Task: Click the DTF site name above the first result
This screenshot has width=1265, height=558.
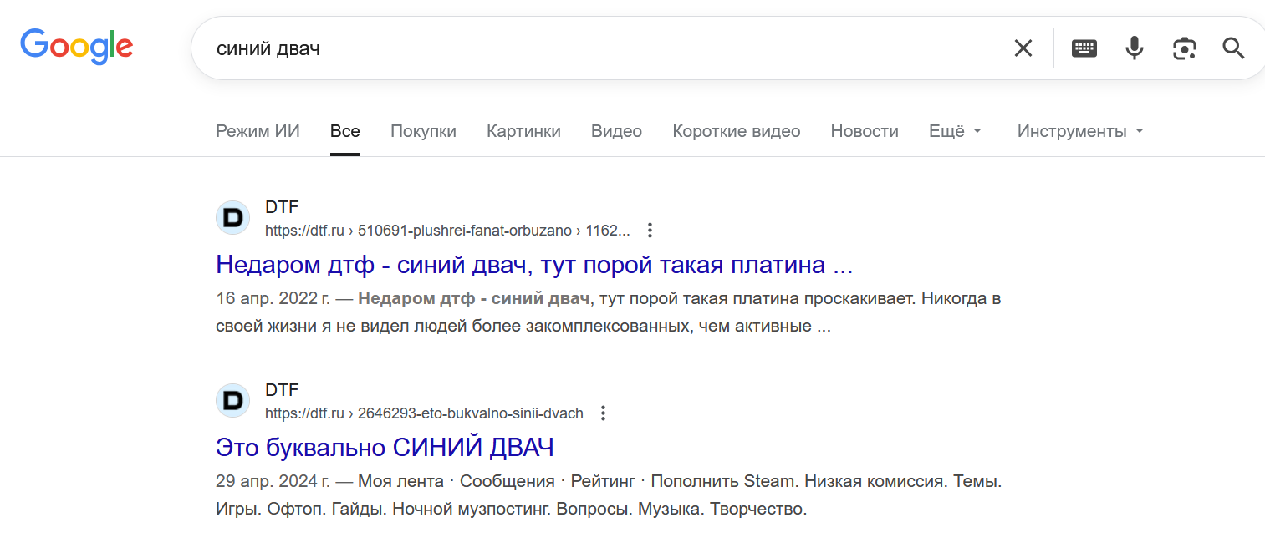Action: tap(282, 207)
